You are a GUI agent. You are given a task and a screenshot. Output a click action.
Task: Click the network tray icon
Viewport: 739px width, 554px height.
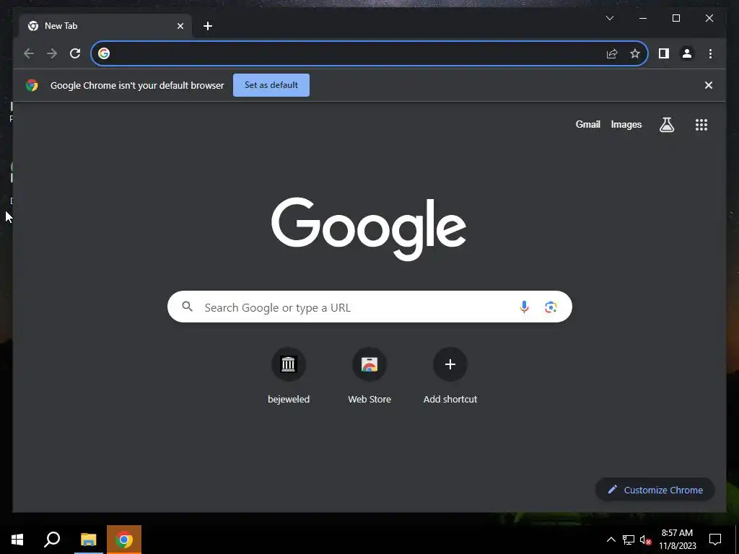click(x=629, y=540)
